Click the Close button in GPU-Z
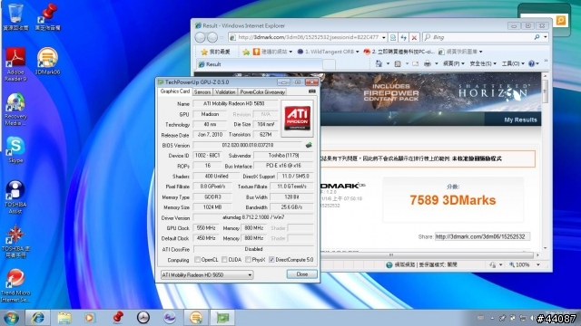Viewport: 581px width, 326px height. click(x=302, y=274)
